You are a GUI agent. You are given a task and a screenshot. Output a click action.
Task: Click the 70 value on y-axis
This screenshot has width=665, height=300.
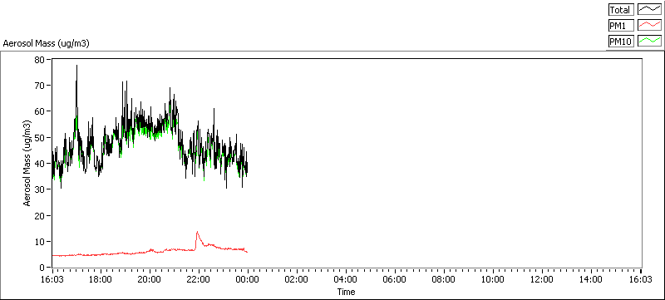pos(39,85)
